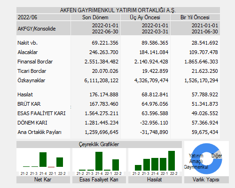The width and height of the screenshot is (235, 188).
Task: Click the 22-2 bar in Hasılat chart
Action: click(x=172, y=161)
